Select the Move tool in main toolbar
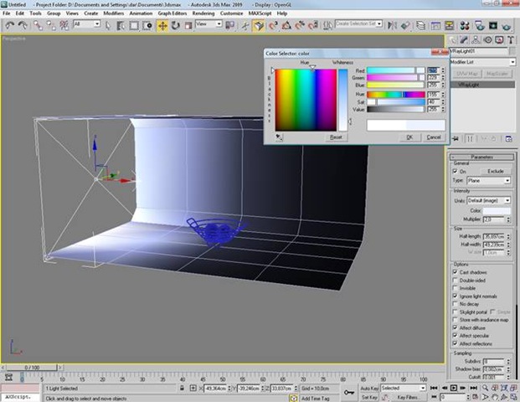 point(162,25)
